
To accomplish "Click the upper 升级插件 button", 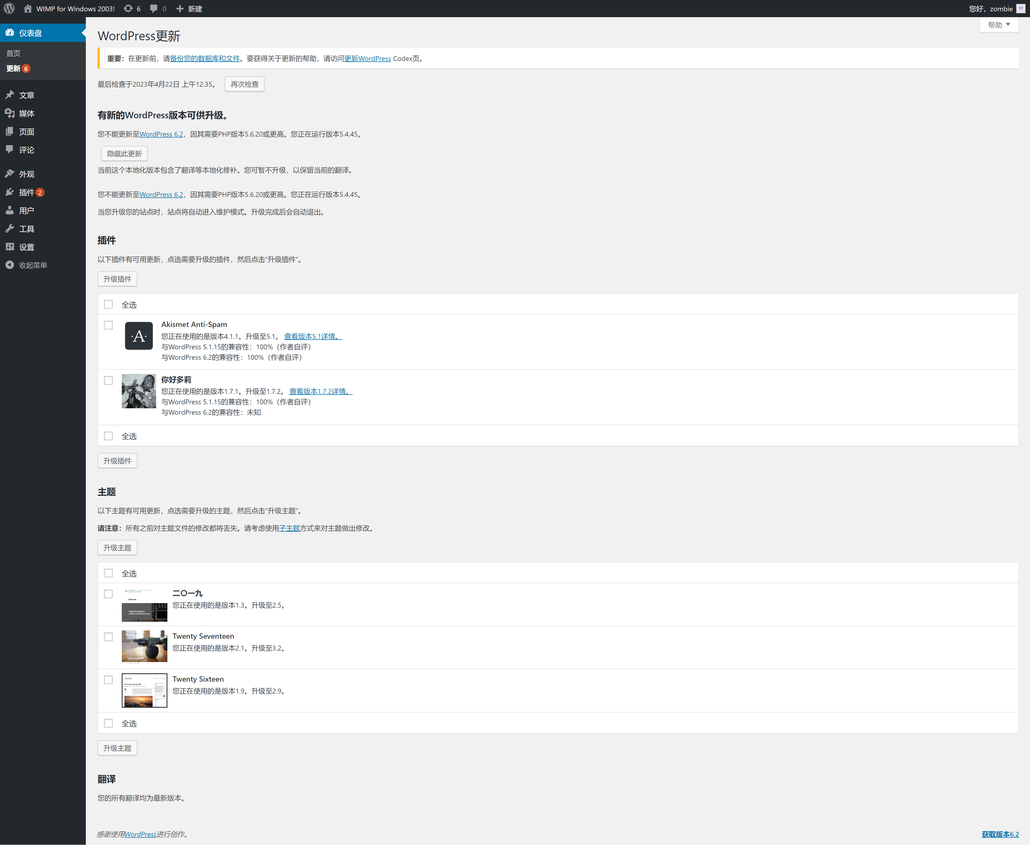I will click(x=117, y=279).
